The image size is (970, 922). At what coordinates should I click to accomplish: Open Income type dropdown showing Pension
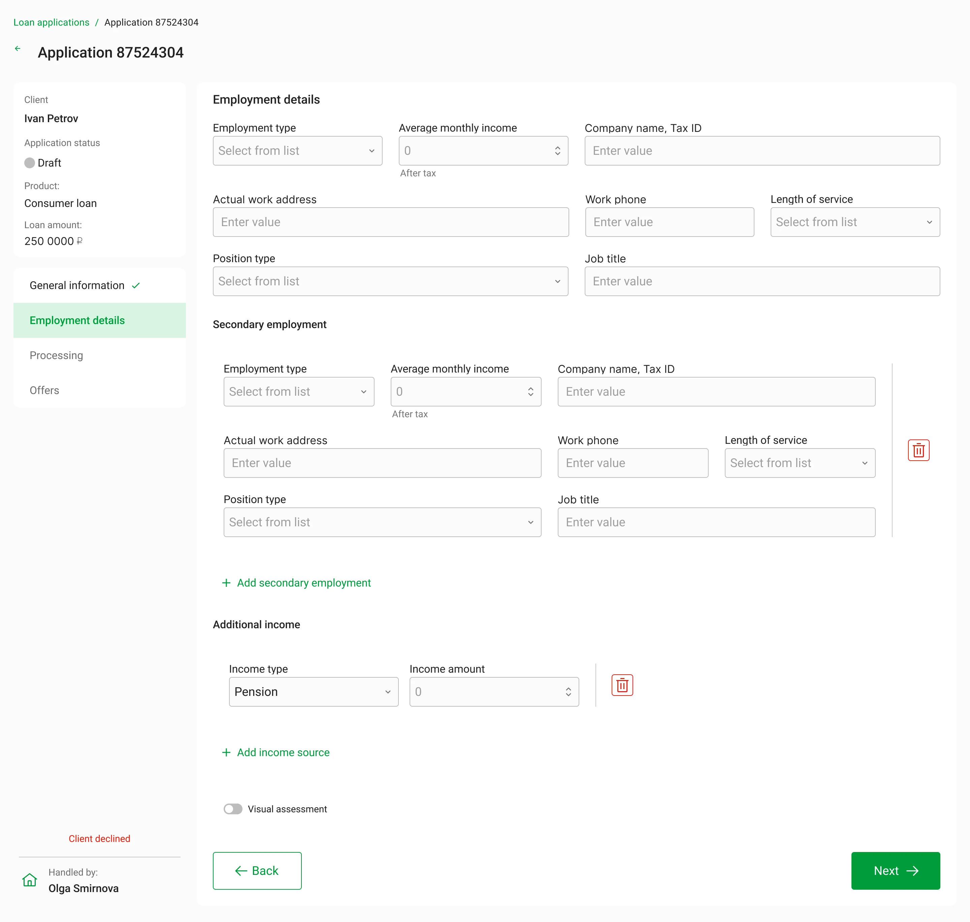tap(314, 692)
